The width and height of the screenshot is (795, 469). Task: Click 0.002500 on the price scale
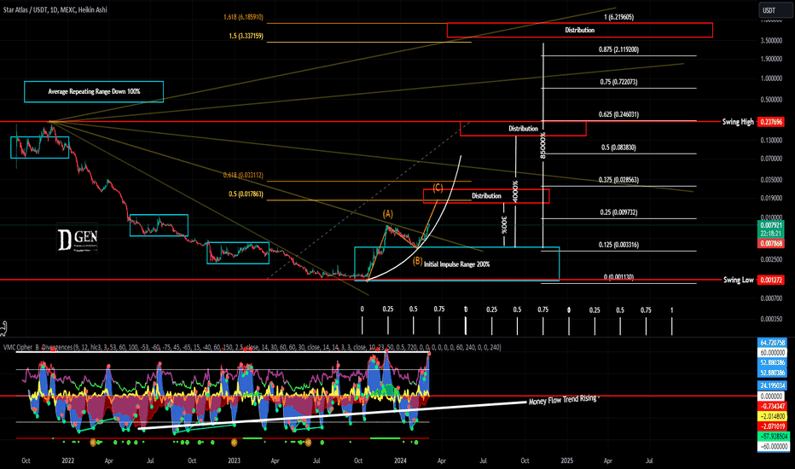click(x=771, y=259)
